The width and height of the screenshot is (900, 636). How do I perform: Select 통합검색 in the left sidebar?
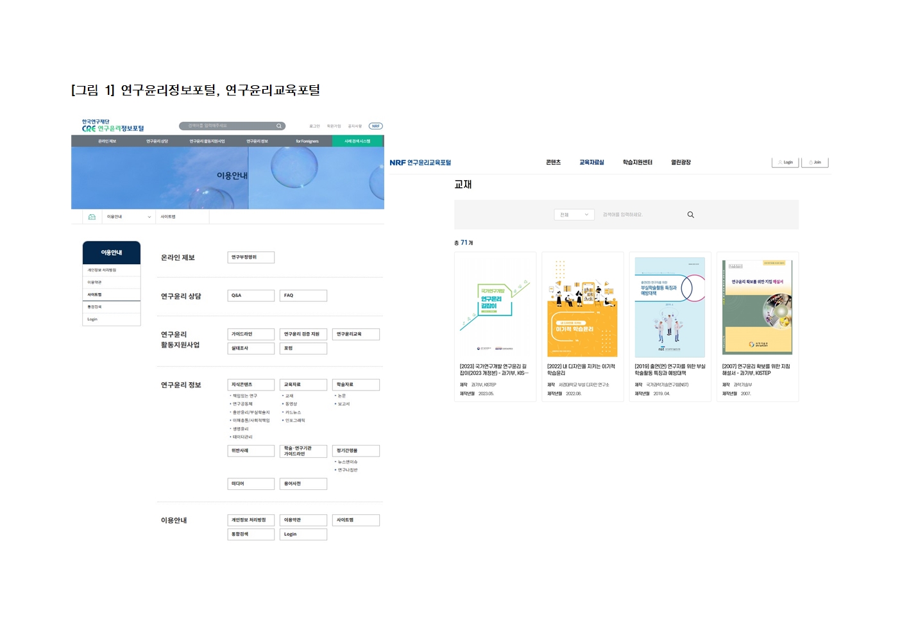(x=111, y=307)
